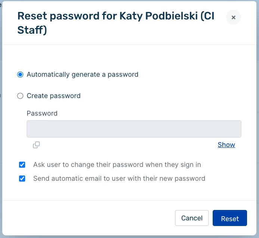Click the 'Ask user to change their password' label
Screen dimensions: 259x238
coord(117,165)
